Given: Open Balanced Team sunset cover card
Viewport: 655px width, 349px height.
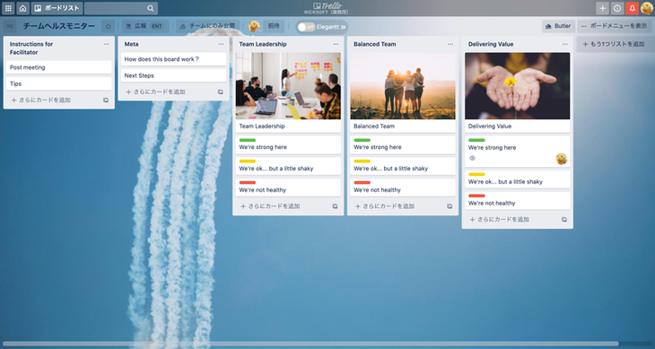Looking at the screenshot, I should point(403,92).
